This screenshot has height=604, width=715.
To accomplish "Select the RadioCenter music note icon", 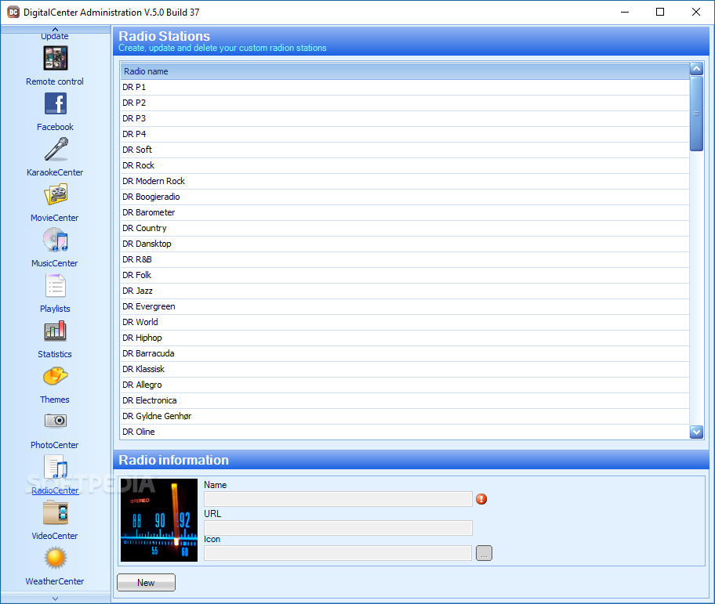I will (x=56, y=467).
